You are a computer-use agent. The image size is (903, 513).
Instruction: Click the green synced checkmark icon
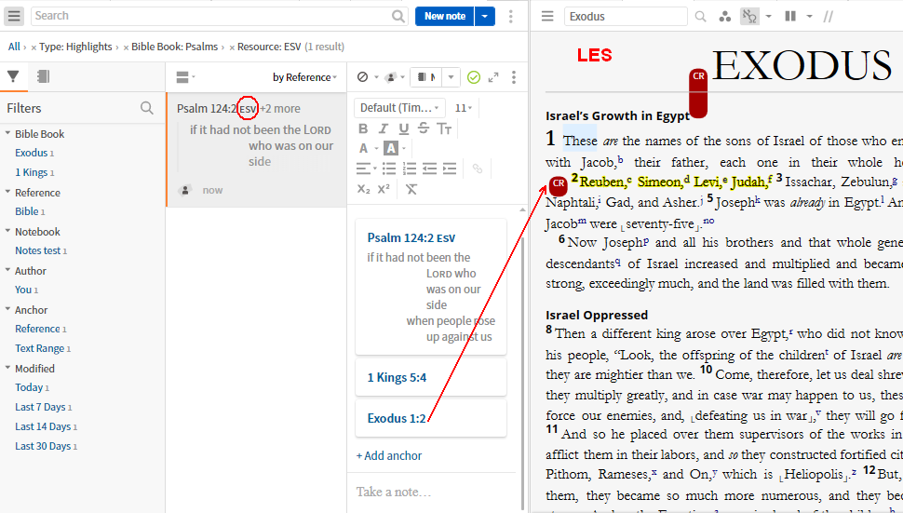(x=474, y=77)
